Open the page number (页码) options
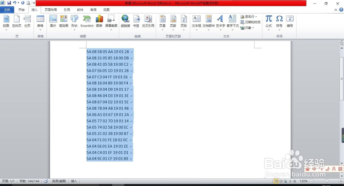Image resolution: width=344 pixels, height=186 pixels. tap(184, 22)
